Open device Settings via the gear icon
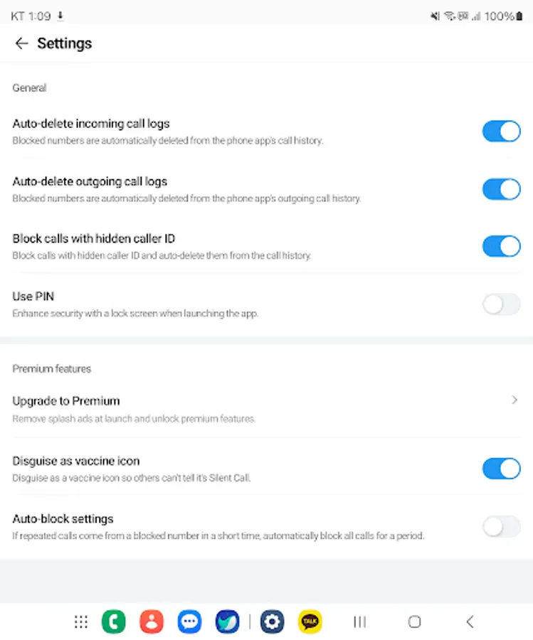Screen dimensions: 533x640 tap(273, 622)
